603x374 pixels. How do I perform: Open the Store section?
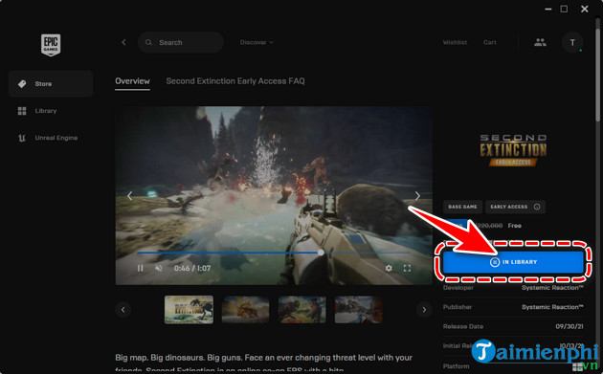point(51,84)
